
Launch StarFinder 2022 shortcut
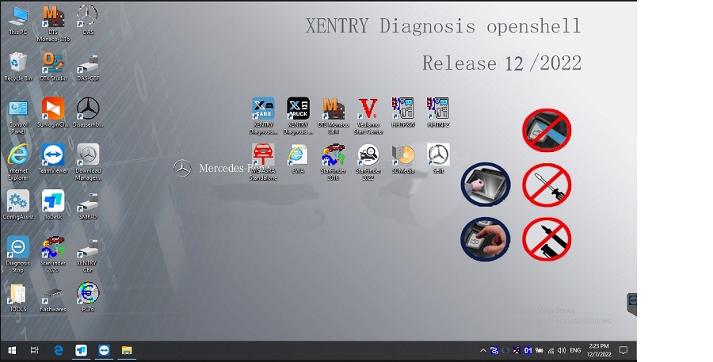coord(368,162)
